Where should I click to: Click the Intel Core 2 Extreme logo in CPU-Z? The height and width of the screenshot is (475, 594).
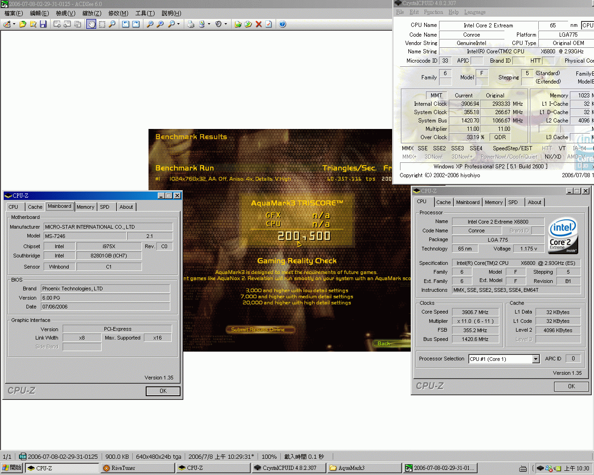coord(563,236)
